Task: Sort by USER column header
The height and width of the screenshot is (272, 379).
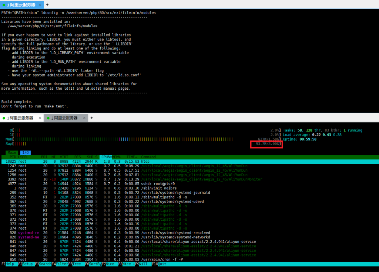Action: 23,157
